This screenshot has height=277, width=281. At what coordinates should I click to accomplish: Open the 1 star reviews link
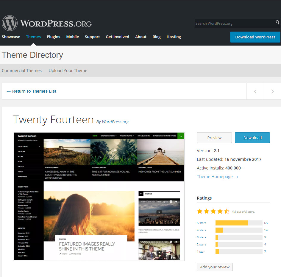pyautogui.click(x=201, y=252)
